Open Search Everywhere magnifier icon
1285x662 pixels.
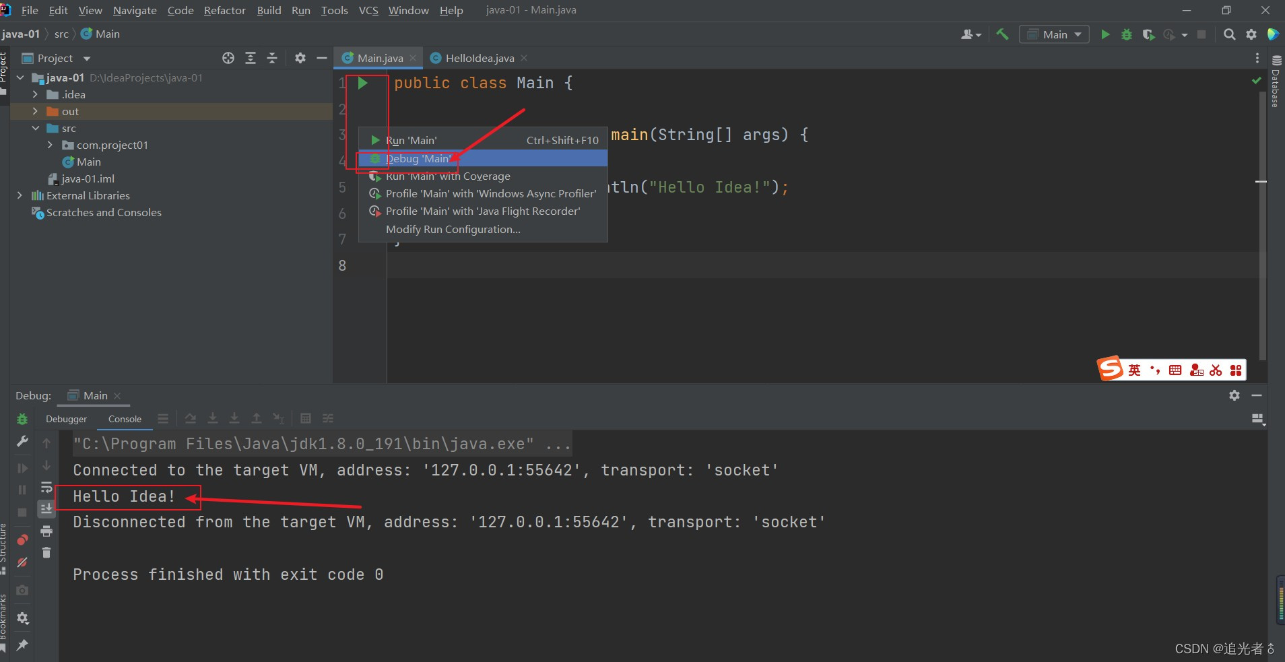click(x=1229, y=34)
